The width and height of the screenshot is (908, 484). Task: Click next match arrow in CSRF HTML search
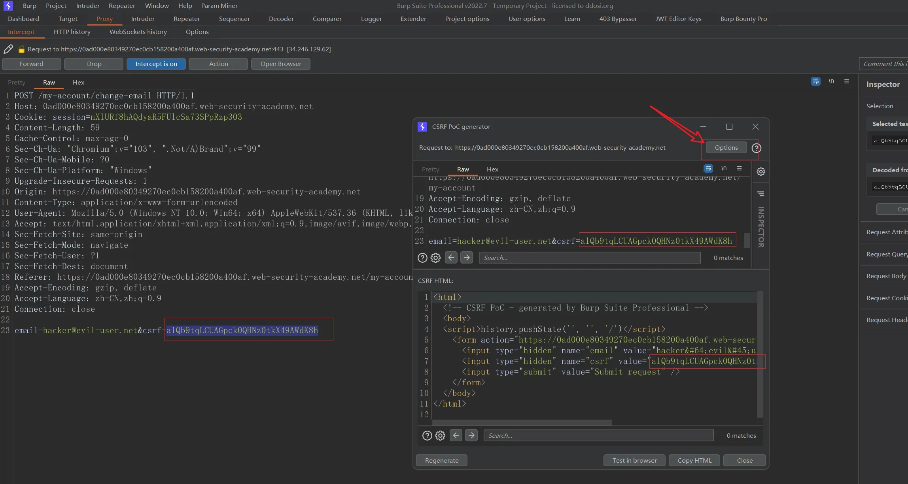[x=471, y=435]
